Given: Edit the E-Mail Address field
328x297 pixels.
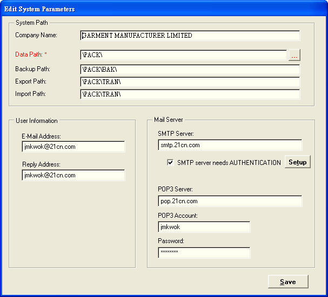Looking at the screenshot, I should tap(73, 147).
